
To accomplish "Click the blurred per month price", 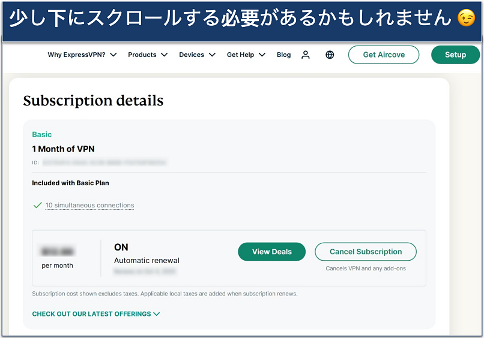I will coord(59,252).
